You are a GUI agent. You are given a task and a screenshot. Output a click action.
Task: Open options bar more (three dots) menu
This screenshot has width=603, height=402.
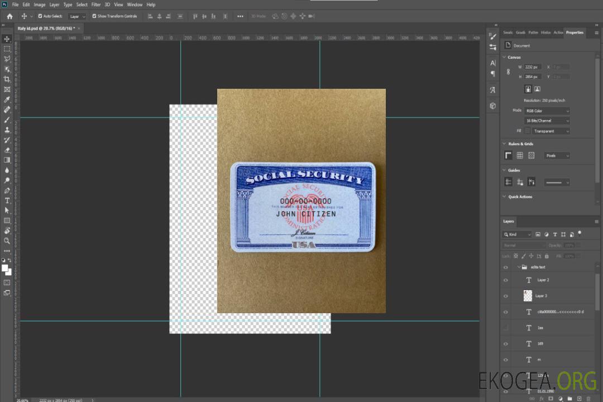coord(240,16)
